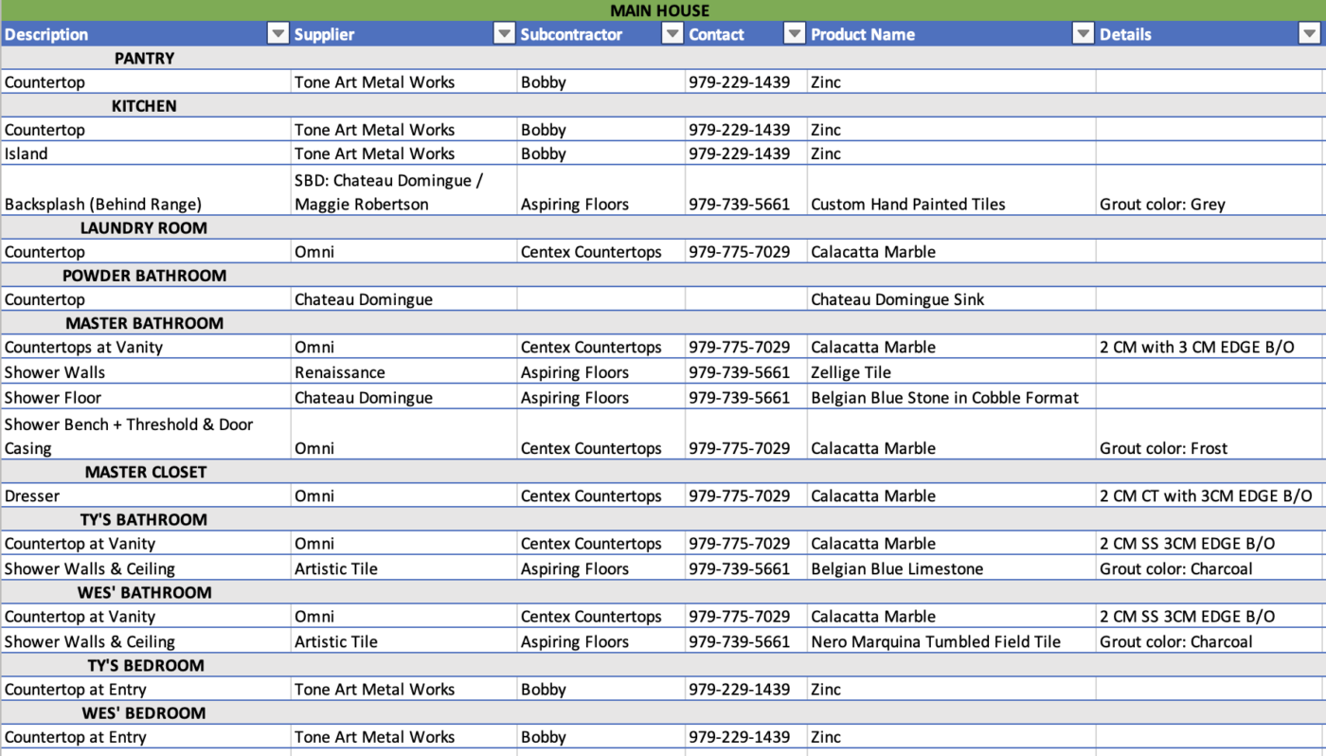Click the Backsplash (Behind Range) cell
The image size is (1326, 756).
tap(146, 190)
